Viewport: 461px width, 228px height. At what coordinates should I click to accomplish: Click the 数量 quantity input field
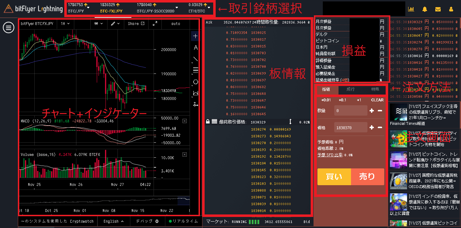[x=351, y=111]
